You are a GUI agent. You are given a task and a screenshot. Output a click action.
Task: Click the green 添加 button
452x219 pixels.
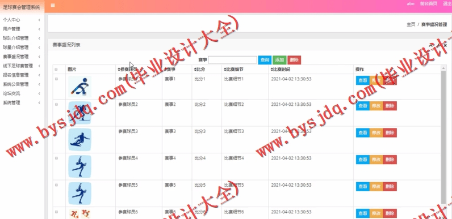point(279,60)
